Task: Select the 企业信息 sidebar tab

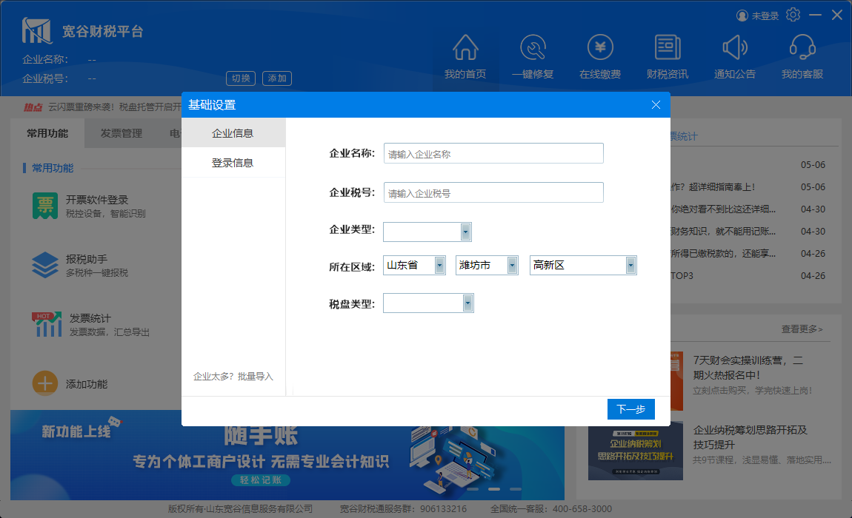Action: [233, 133]
